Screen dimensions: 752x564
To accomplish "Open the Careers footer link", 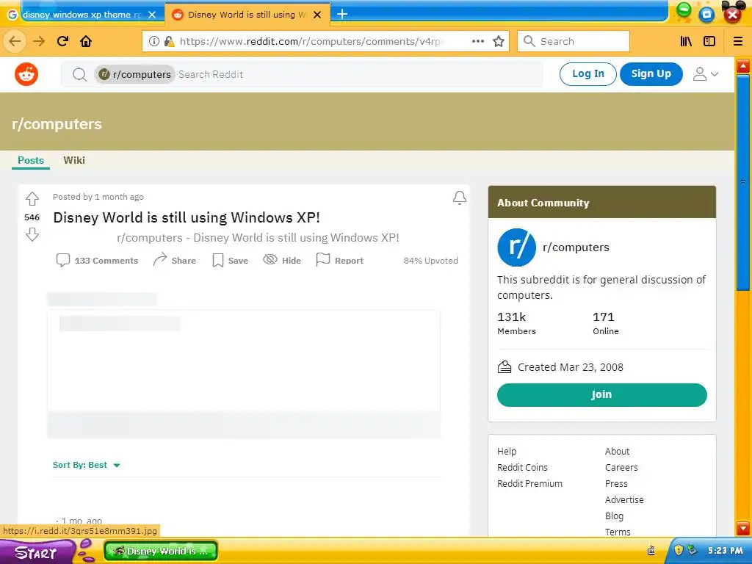I will 621,467.
